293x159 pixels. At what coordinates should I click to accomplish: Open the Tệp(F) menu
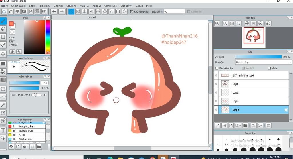tap(4, 6)
